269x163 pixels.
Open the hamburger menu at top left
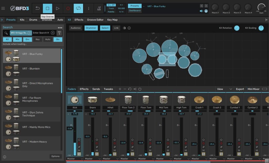tap(3, 8)
